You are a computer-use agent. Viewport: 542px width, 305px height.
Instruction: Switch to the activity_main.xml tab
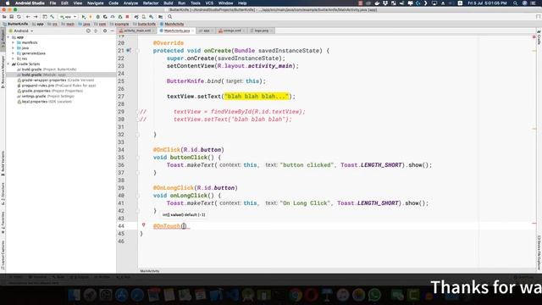coord(137,30)
